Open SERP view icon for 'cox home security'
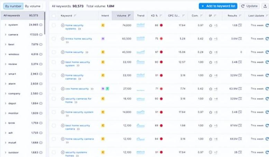This screenshot has height=157, width=269. point(240,89)
